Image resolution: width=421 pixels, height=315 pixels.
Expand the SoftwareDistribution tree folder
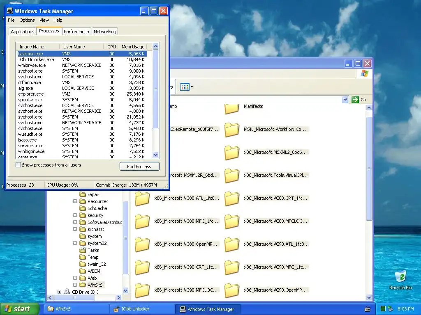point(75,222)
